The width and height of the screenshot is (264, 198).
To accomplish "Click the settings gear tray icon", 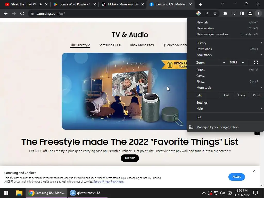I will point(230,193).
